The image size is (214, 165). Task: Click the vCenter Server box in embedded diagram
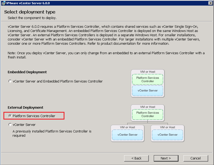coord(147,91)
